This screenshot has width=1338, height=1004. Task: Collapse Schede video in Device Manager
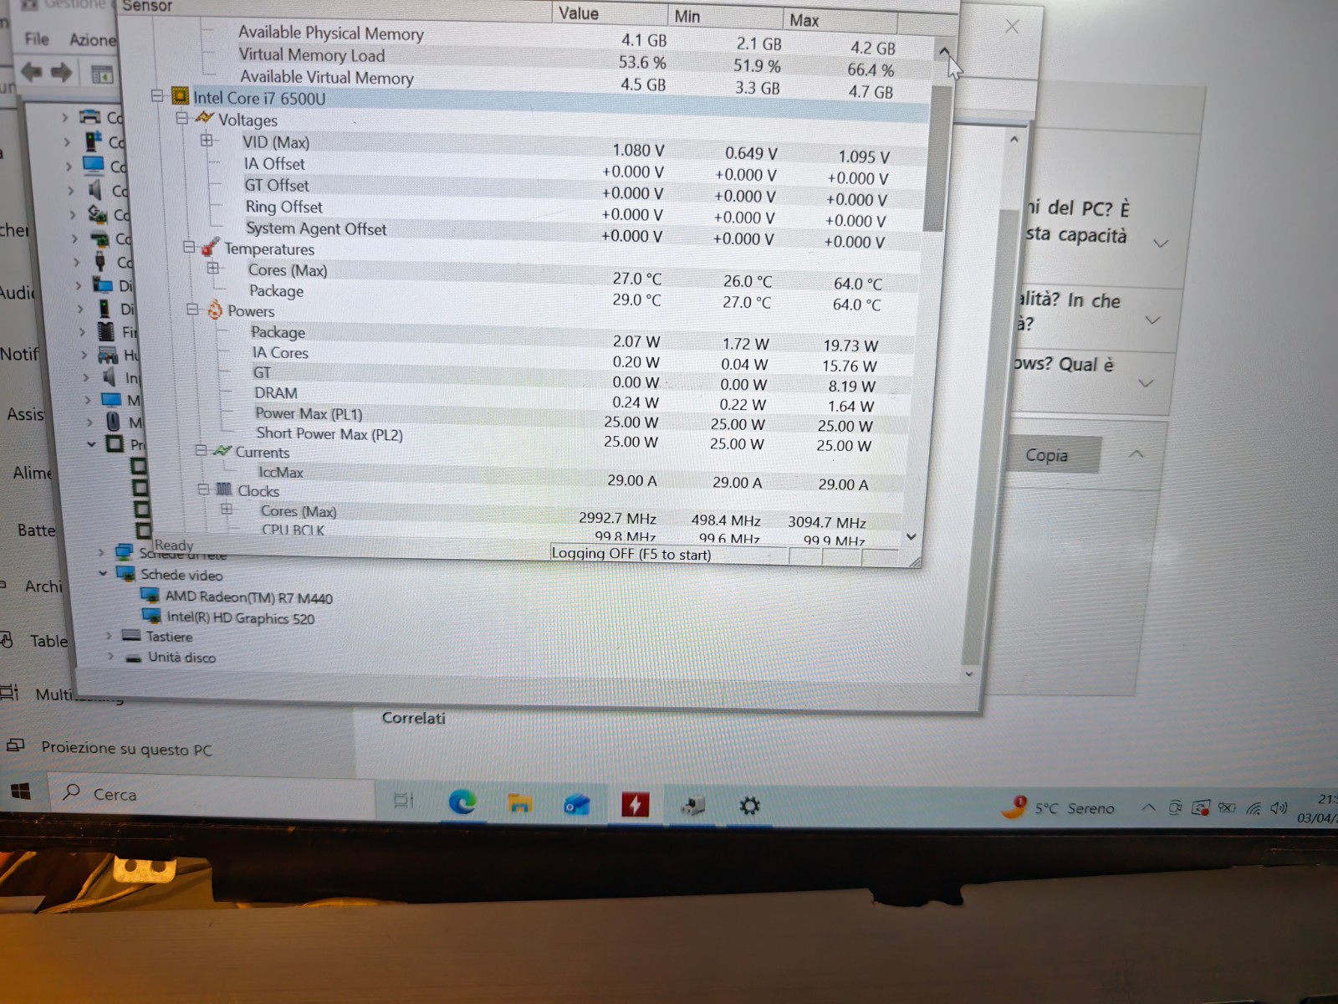point(103,573)
